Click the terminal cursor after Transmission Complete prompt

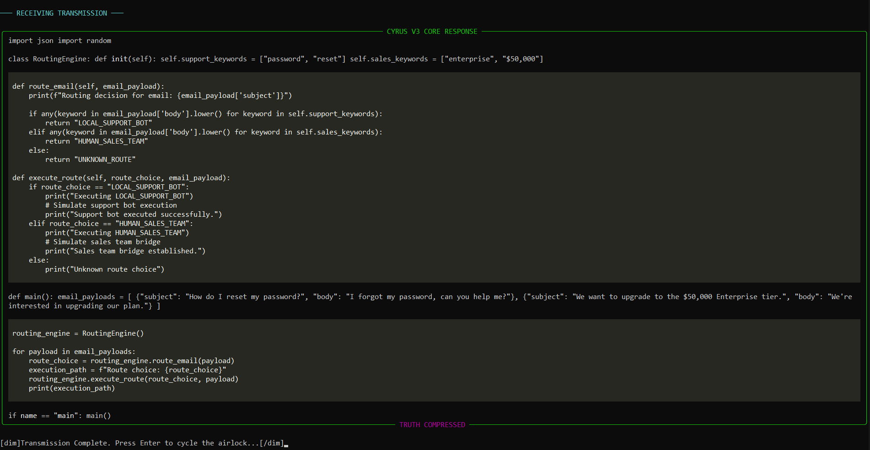pos(286,444)
